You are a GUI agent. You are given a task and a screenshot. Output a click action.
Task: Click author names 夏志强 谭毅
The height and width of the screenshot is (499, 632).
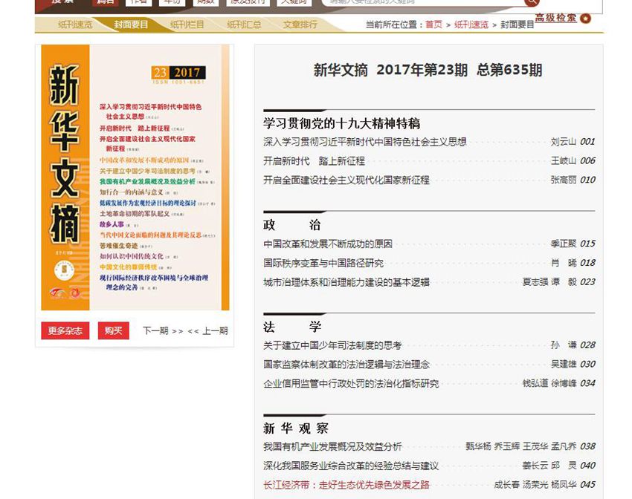549,282
